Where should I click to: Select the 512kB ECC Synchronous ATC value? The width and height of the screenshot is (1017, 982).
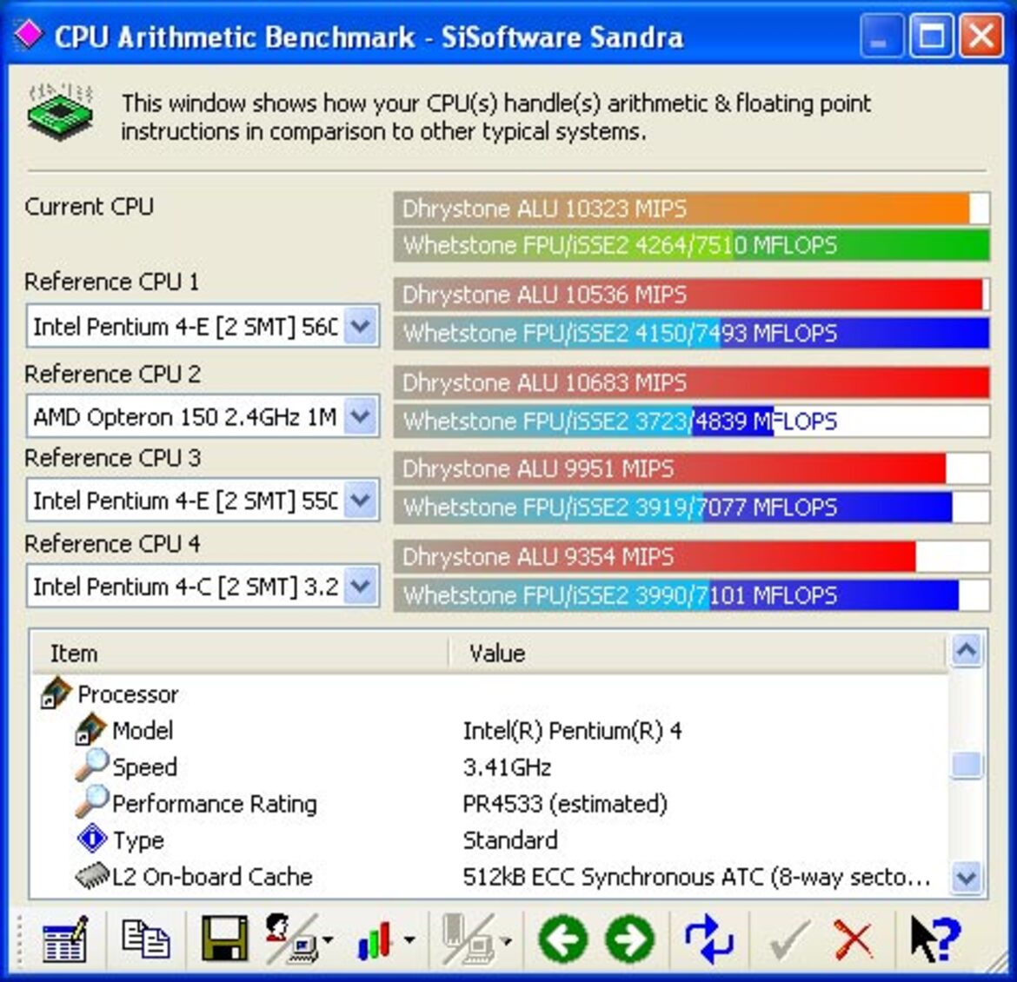tap(697, 877)
